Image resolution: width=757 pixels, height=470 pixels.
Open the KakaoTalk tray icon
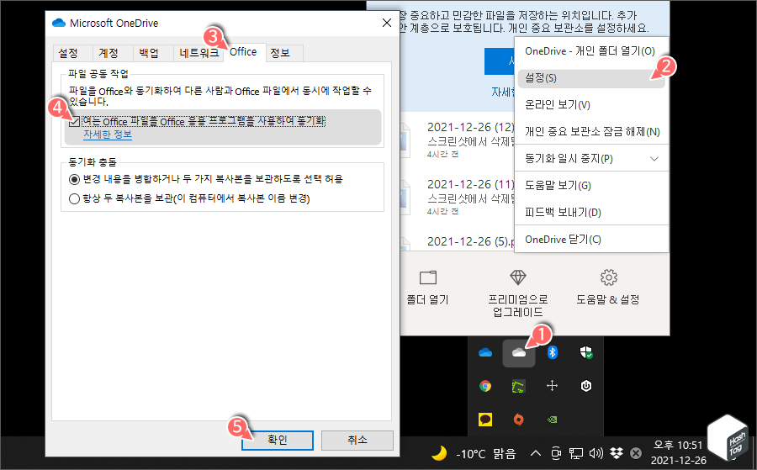[485, 420]
